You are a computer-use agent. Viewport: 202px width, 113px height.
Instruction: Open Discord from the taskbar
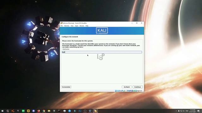point(33,111)
